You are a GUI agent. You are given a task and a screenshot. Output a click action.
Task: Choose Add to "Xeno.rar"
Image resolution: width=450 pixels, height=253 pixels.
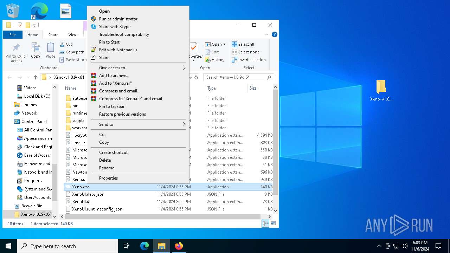click(x=138, y=83)
